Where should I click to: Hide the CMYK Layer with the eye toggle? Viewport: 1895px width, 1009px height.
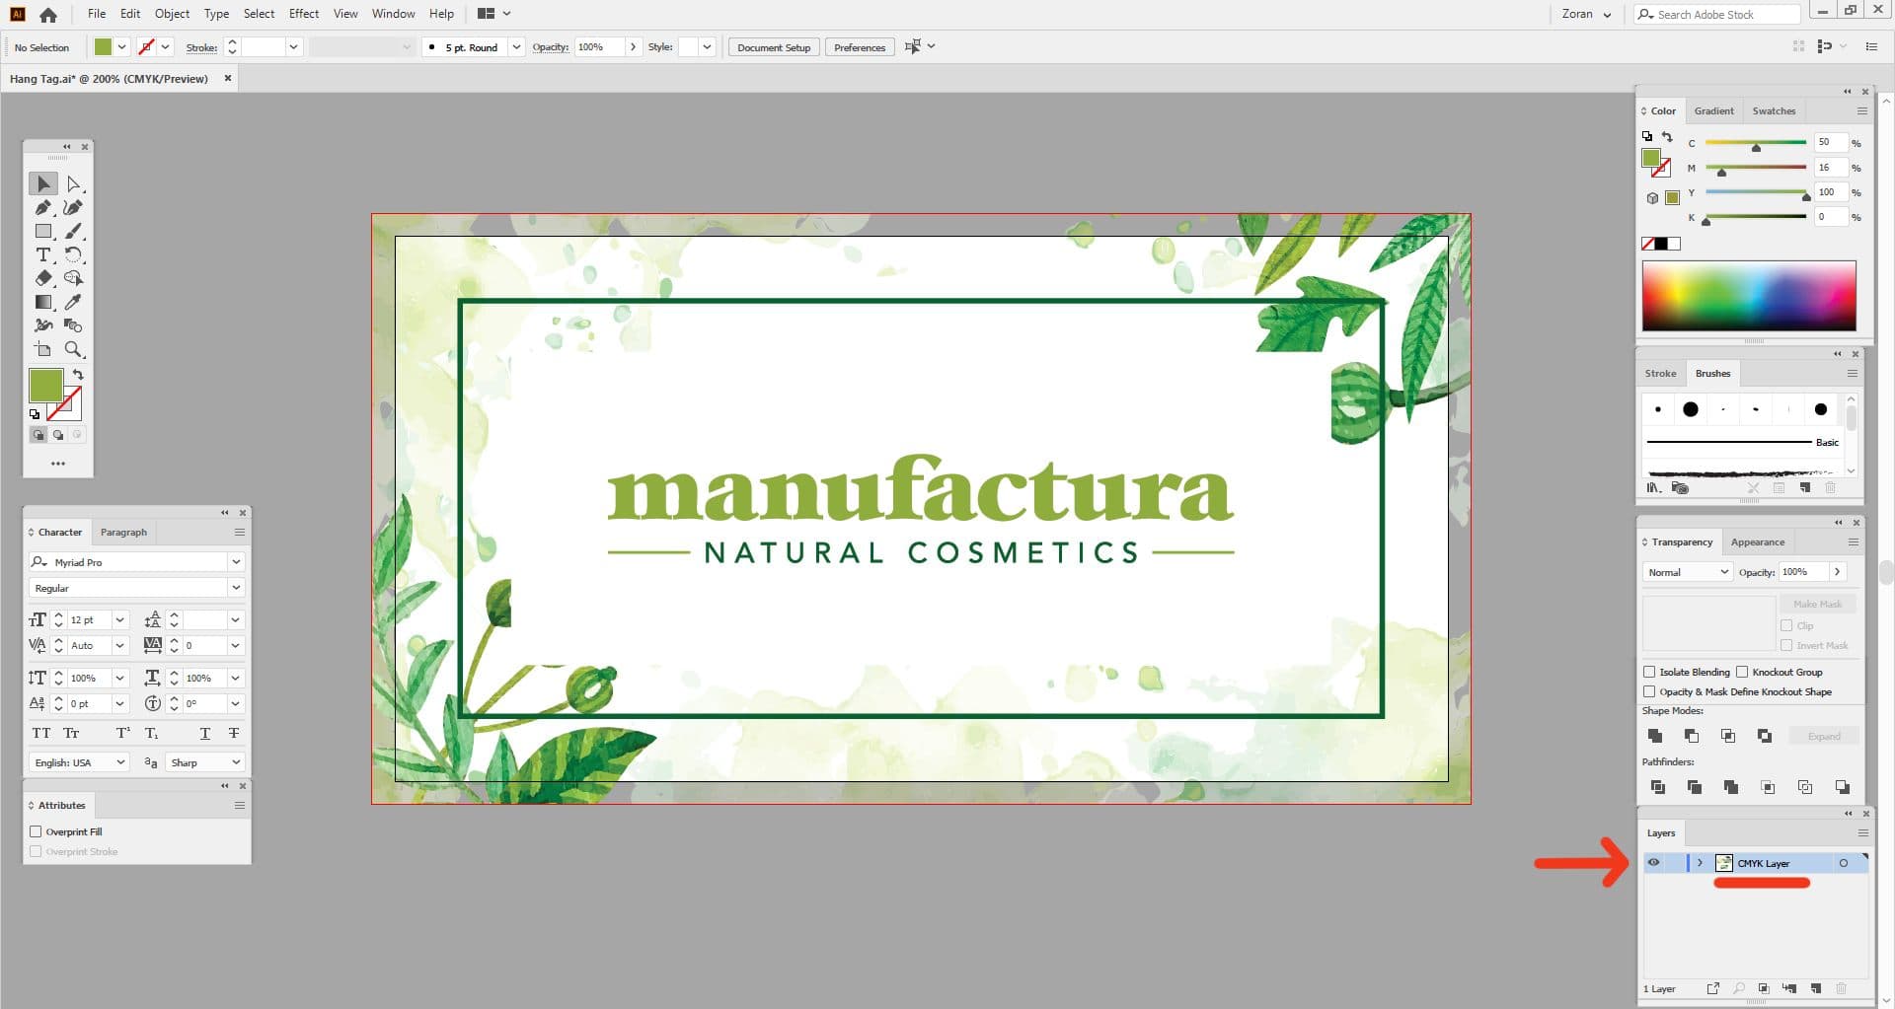[1654, 862]
